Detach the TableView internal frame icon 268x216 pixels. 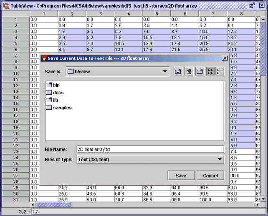[x=252, y=5]
